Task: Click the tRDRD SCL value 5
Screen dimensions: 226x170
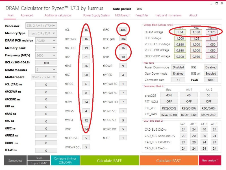Action: tap(86, 138)
